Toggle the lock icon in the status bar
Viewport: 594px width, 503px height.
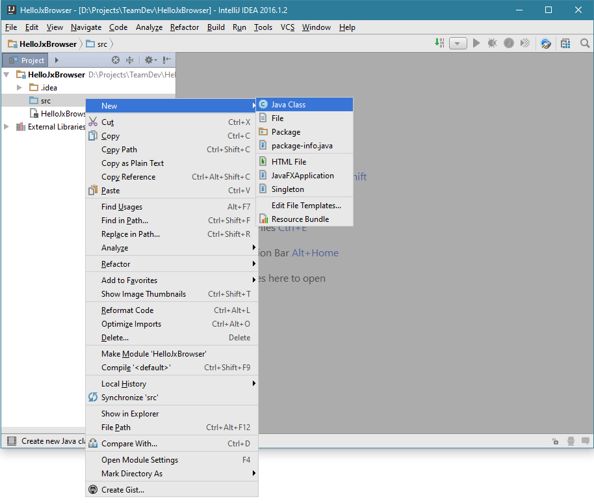pos(556,441)
